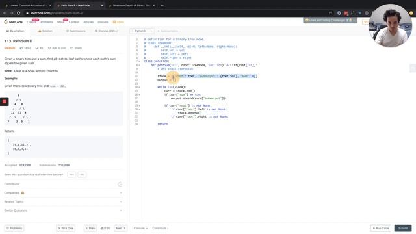Open Problems in the top navigation
This screenshot has width=416, height=234.
[47, 22]
